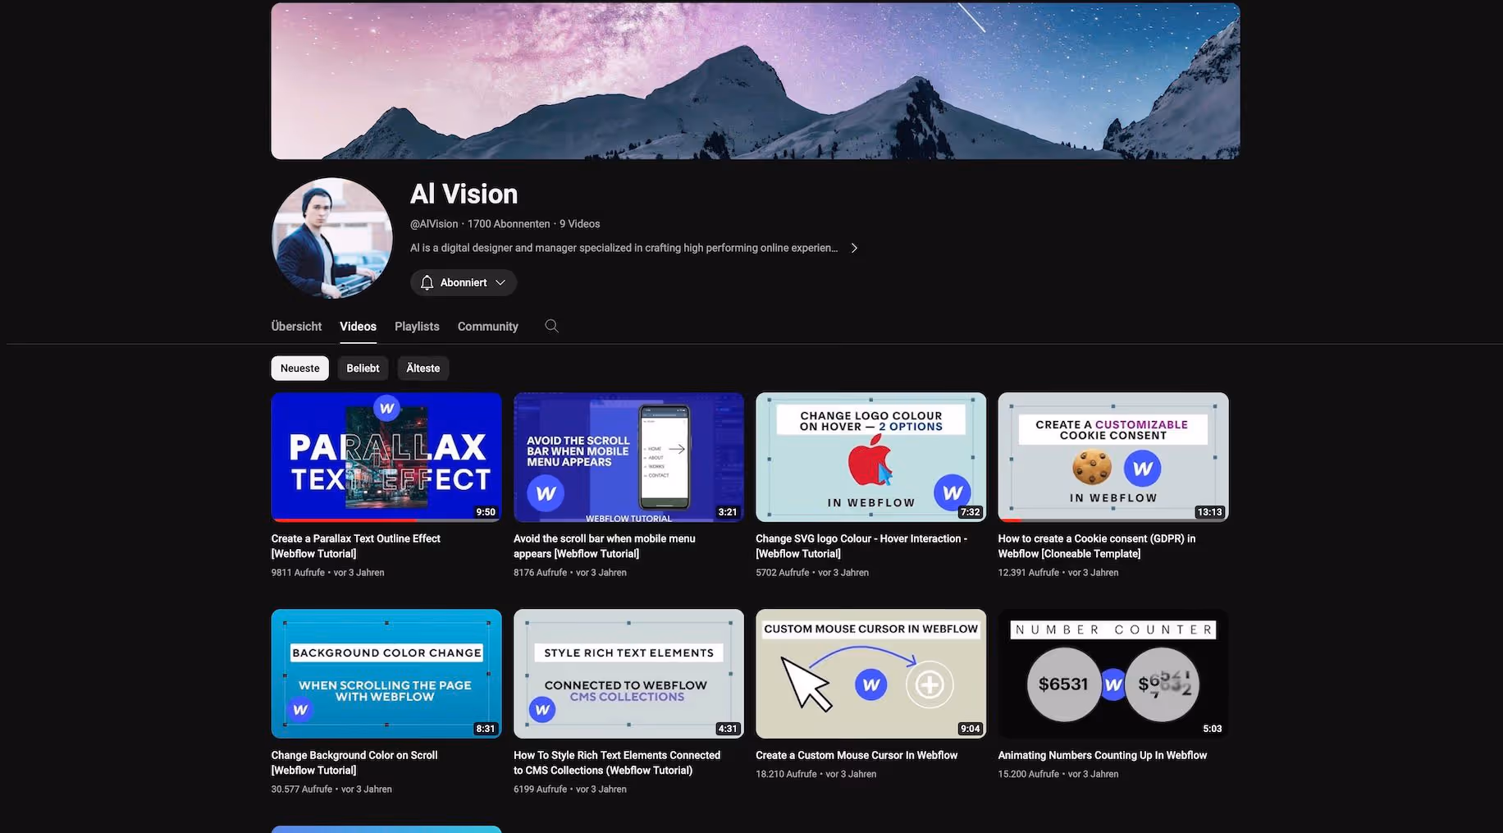Open the Abonniert subscription dropdown chevron
The image size is (1503, 833).
click(x=500, y=282)
